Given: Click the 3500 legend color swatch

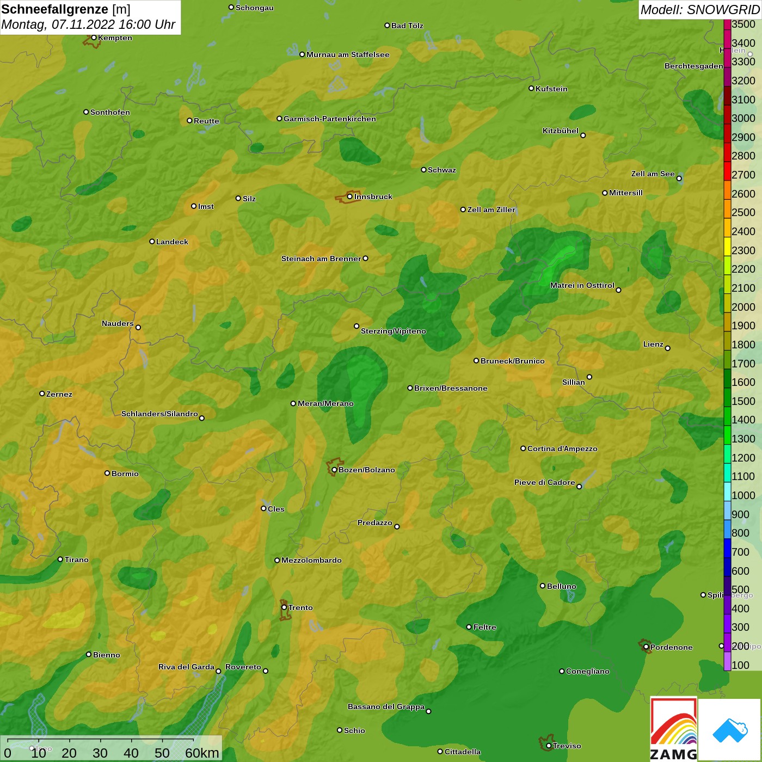Looking at the screenshot, I should click(727, 24).
